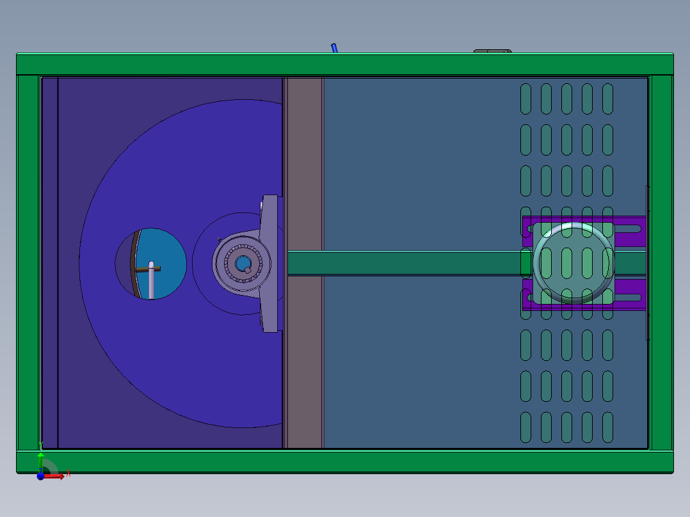Select the blue pin on the top edge
This screenshot has width=690, height=517.
[x=334, y=47]
